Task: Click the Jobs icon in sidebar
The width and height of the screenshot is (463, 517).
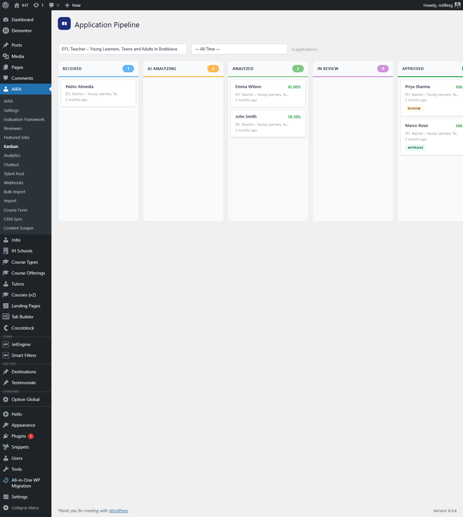Action: 6,240
